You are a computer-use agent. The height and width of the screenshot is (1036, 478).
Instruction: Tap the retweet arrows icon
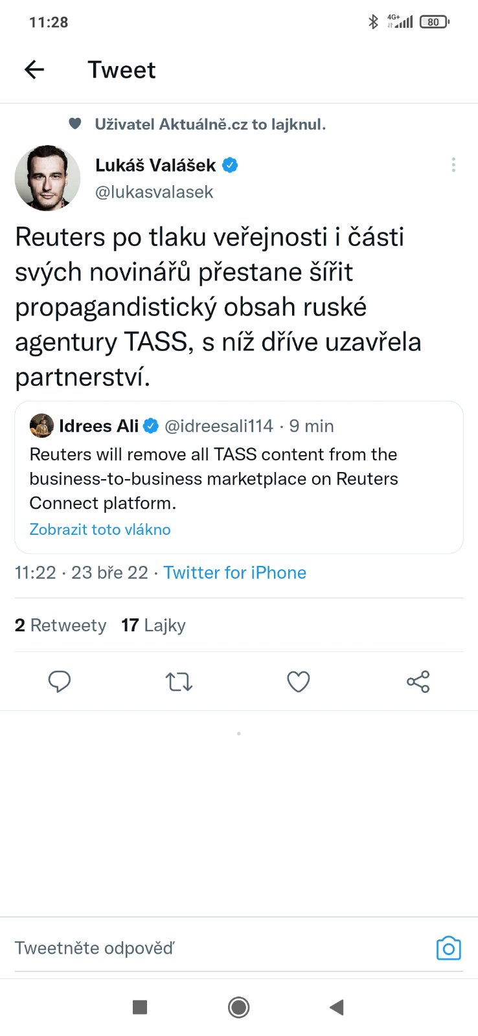pyautogui.click(x=179, y=681)
